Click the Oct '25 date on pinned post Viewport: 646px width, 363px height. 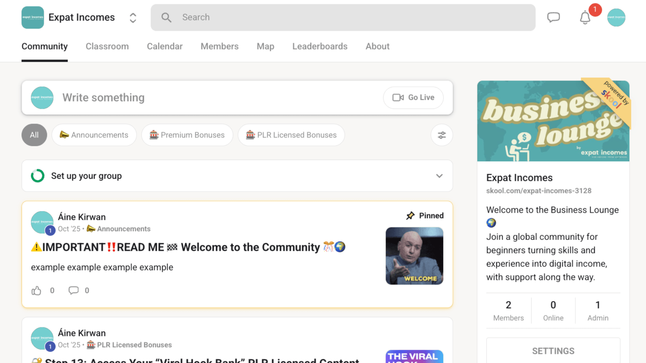tap(69, 229)
